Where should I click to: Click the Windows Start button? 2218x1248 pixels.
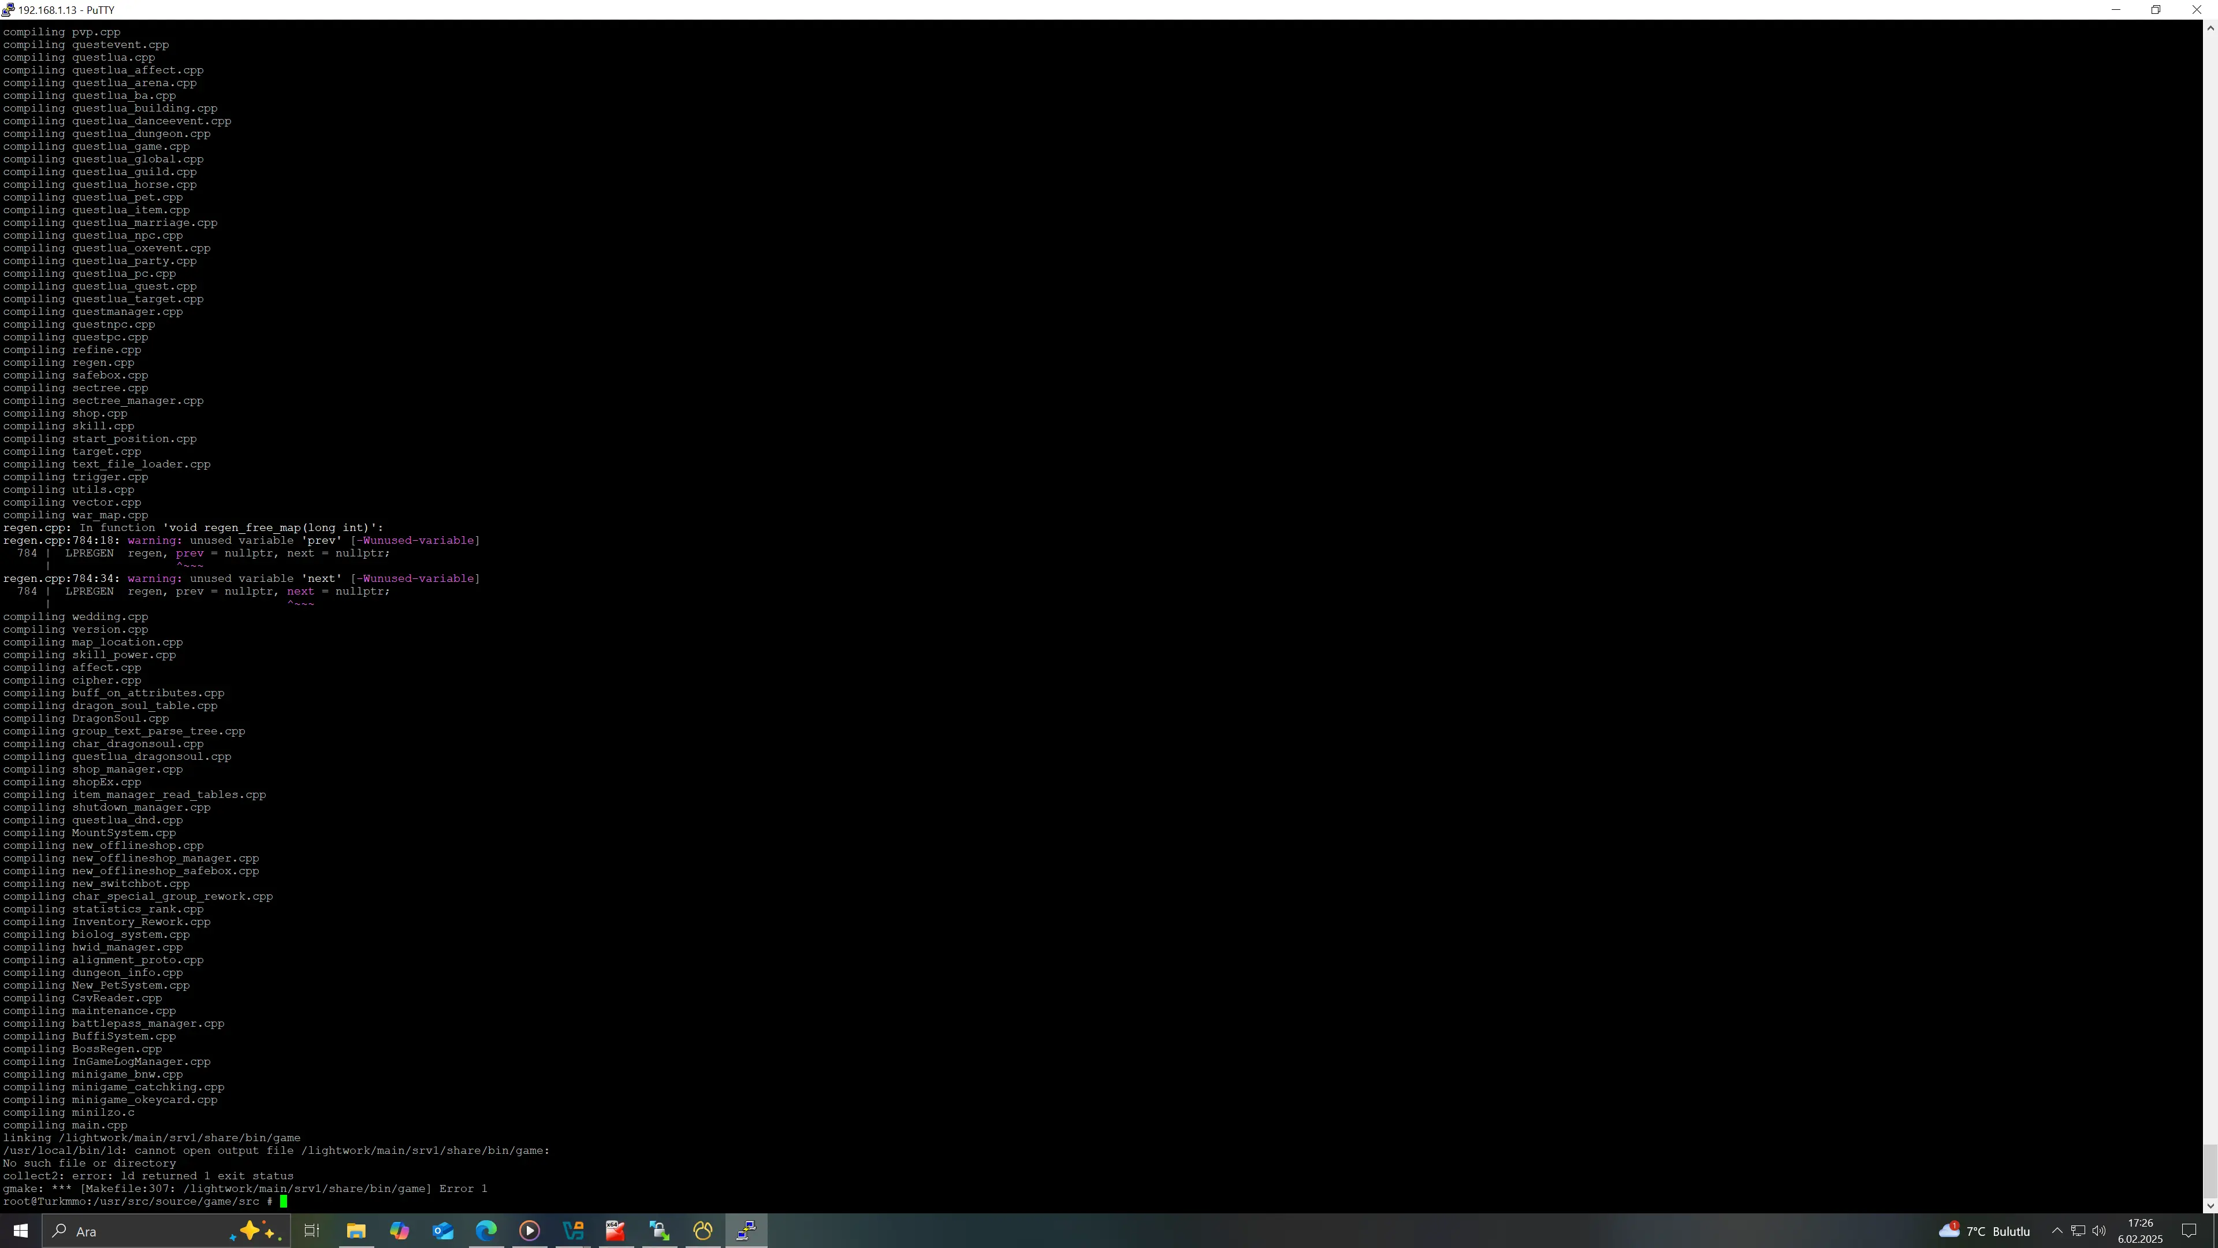click(21, 1231)
